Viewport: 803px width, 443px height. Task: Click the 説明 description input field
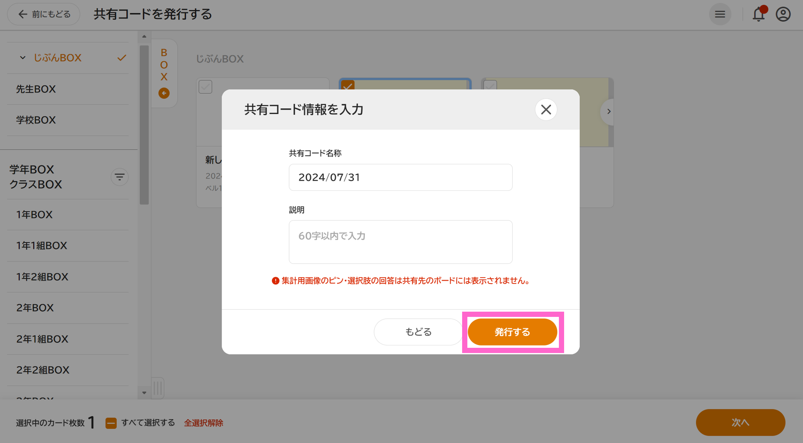click(400, 242)
